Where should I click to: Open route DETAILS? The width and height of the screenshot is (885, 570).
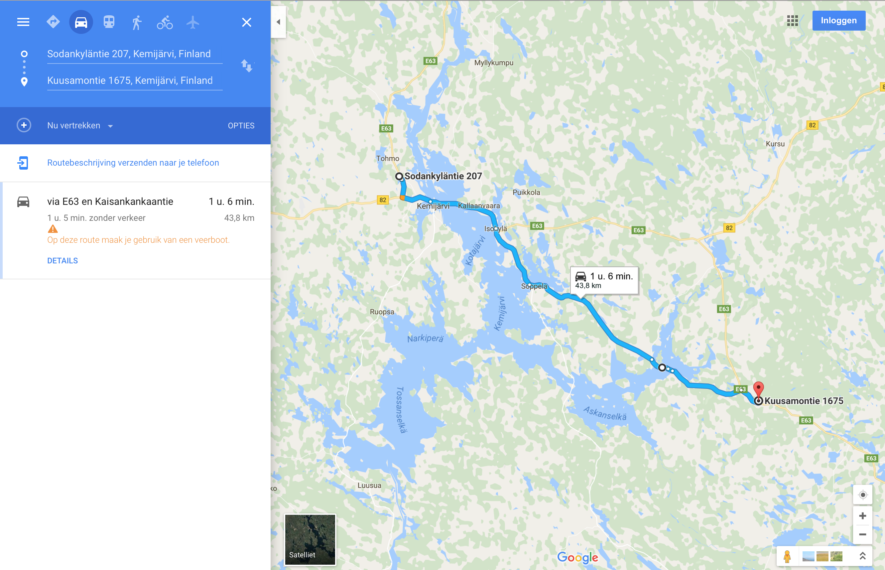(x=63, y=261)
